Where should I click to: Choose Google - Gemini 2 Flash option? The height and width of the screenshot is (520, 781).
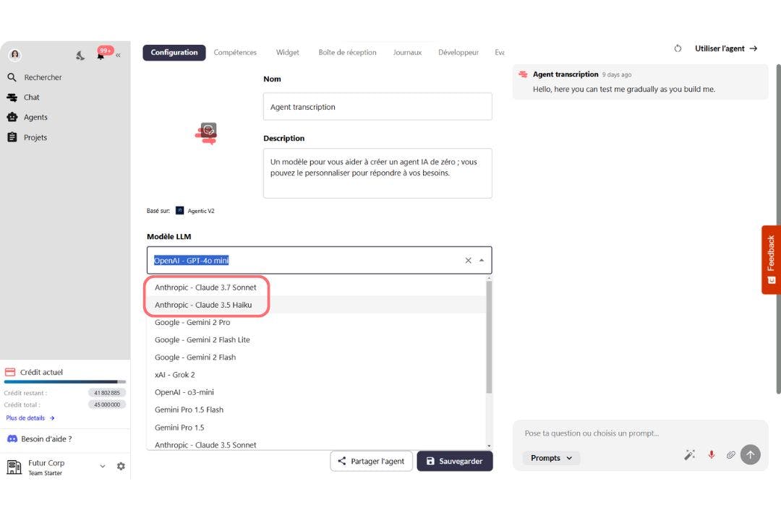(316, 357)
